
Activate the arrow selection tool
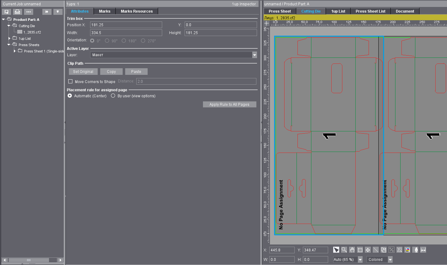point(336,250)
